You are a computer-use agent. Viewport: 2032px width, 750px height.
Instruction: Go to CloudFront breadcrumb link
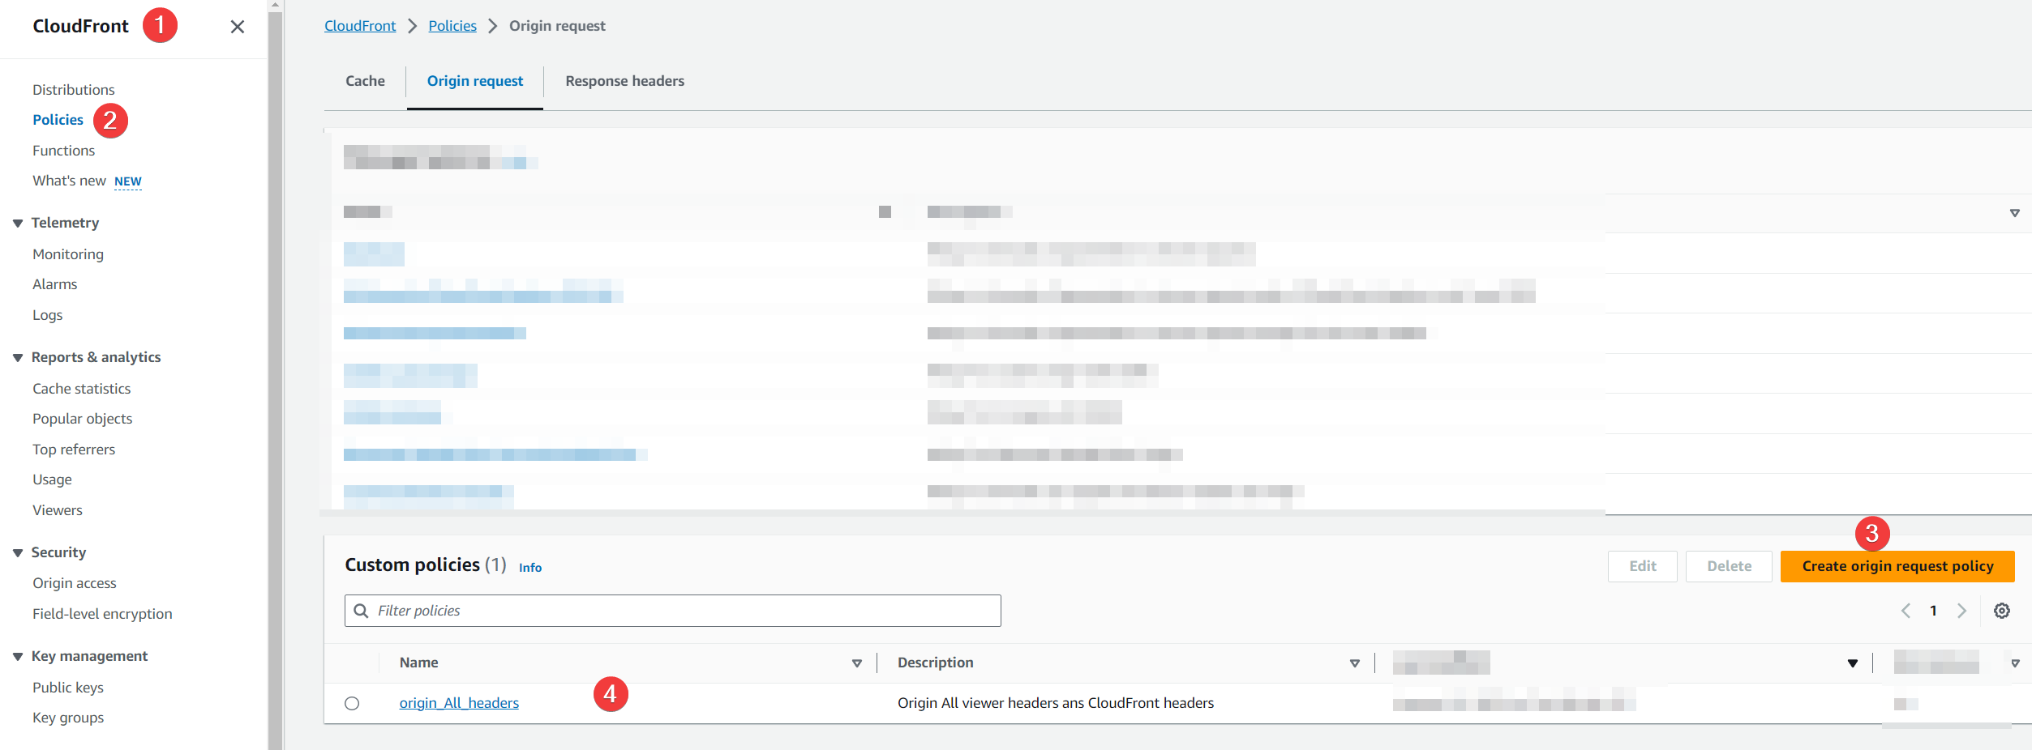[360, 26]
